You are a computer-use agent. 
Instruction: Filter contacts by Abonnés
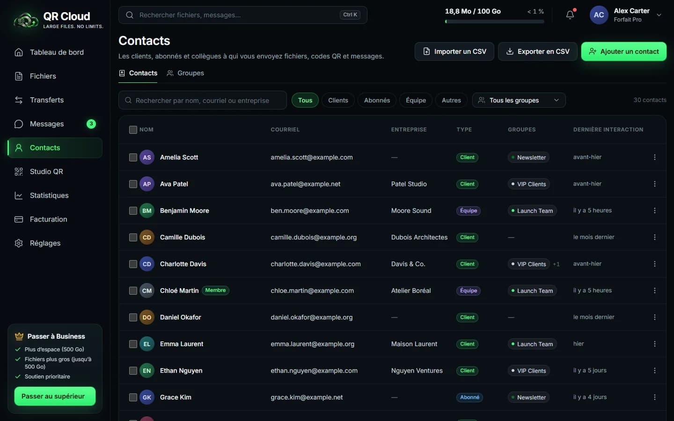click(377, 100)
